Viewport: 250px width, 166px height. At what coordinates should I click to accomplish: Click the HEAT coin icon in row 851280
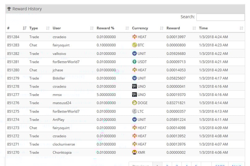pos(134,70)
